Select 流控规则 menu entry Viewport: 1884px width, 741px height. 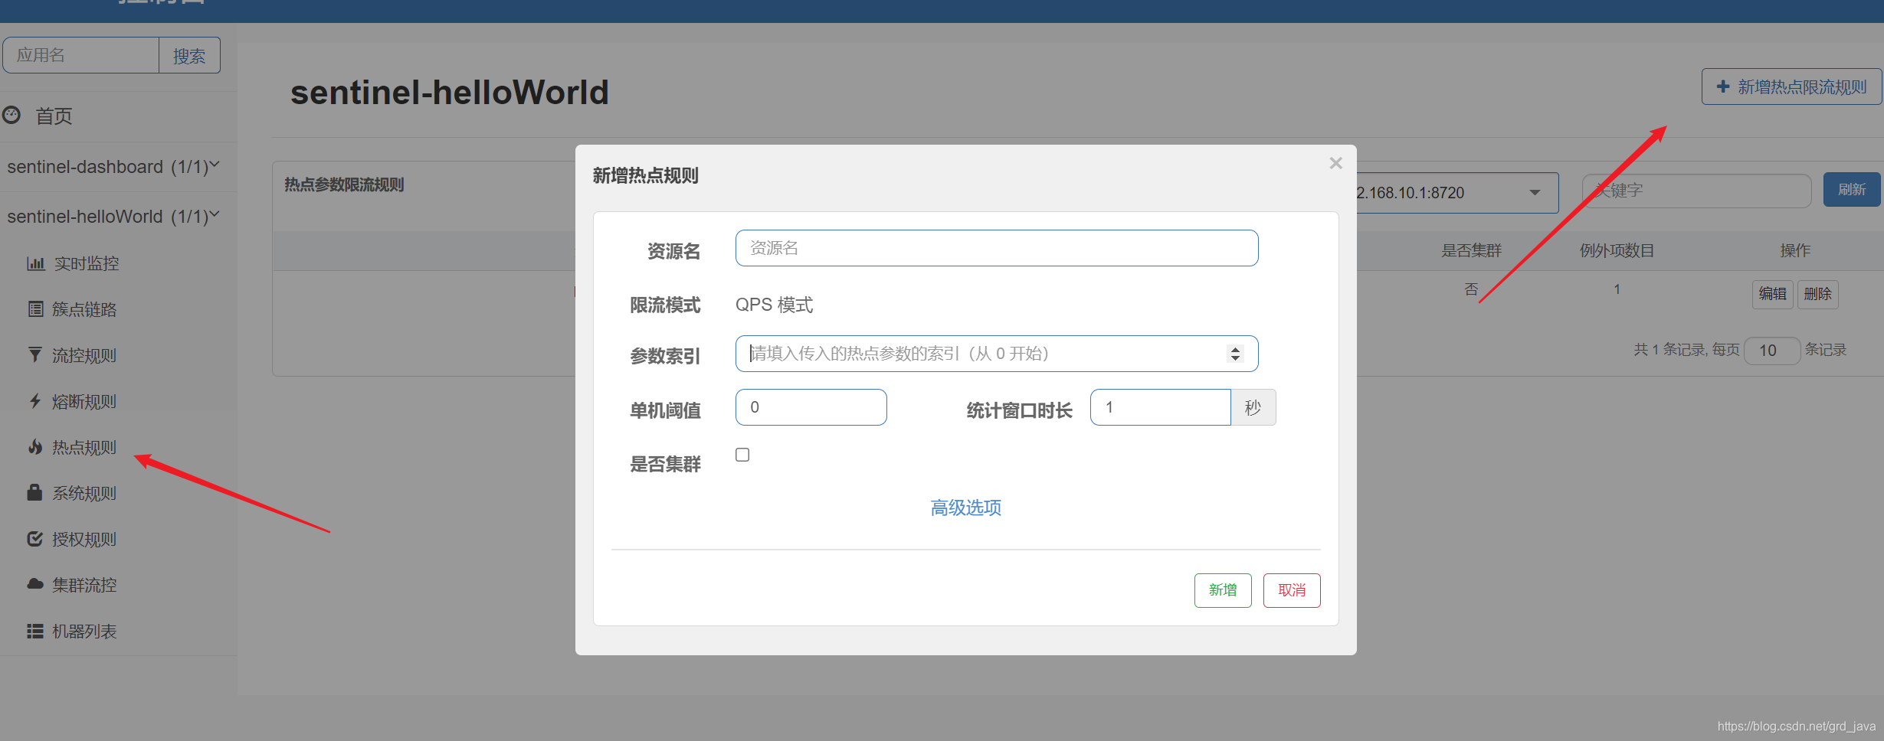(84, 355)
